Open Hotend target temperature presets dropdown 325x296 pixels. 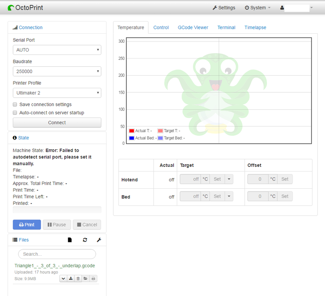point(229,179)
